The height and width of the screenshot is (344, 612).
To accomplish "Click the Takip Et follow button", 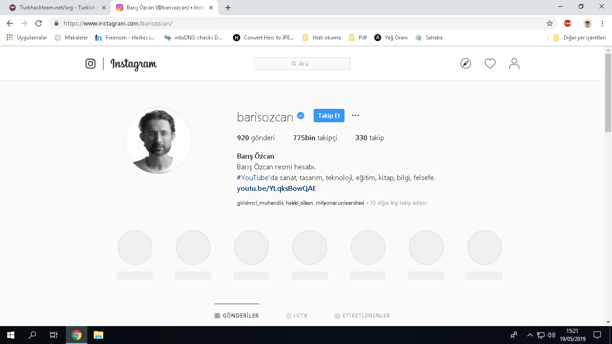I will [x=329, y=116].
